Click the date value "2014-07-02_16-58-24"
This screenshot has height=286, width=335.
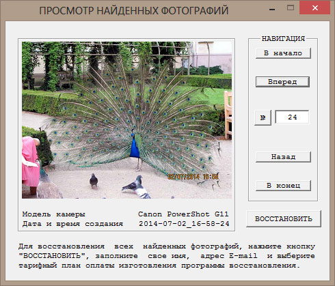184,224
